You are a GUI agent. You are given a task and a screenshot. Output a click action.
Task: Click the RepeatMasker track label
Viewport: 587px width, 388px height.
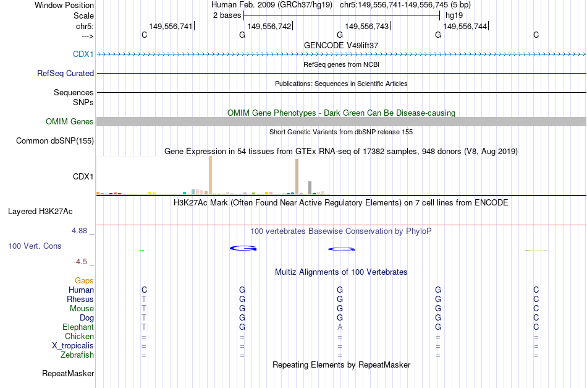click(68, 373)
